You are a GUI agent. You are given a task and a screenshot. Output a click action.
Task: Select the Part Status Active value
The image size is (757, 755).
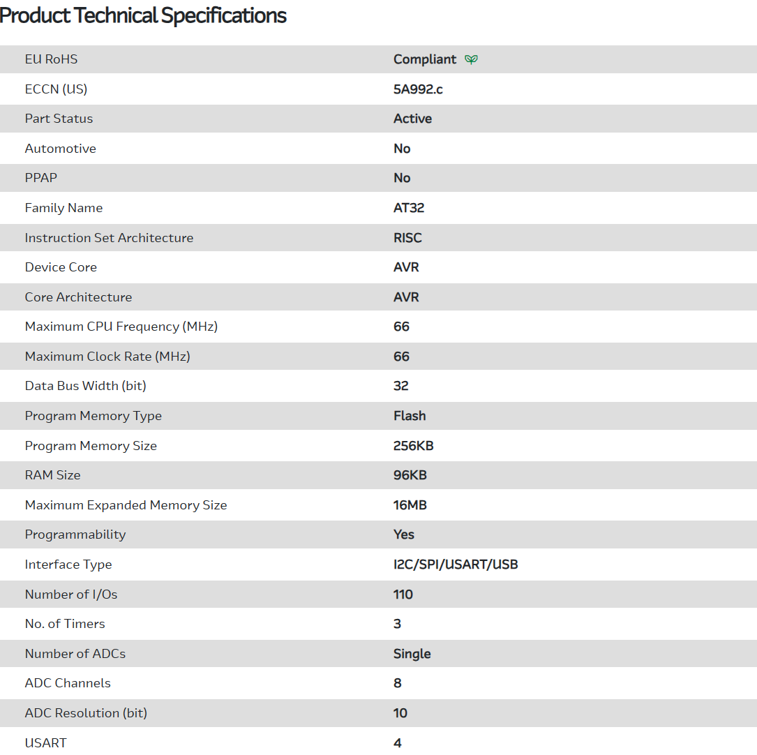point(412,119)
